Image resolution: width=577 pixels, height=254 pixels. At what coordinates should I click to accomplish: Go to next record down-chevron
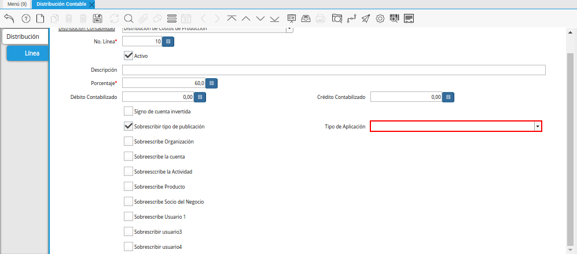click(260, 19)
